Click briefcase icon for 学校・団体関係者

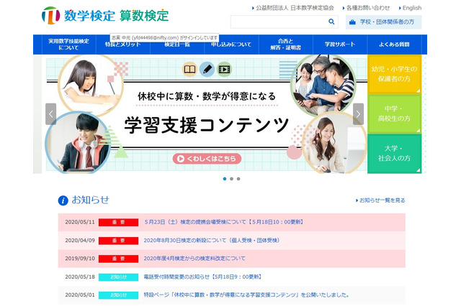tap(352, 22)
